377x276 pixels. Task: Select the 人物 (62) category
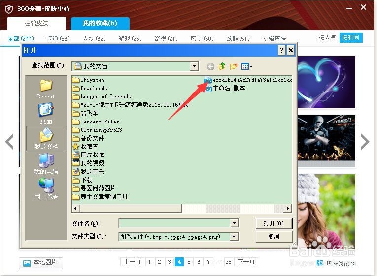coord(94,39)
